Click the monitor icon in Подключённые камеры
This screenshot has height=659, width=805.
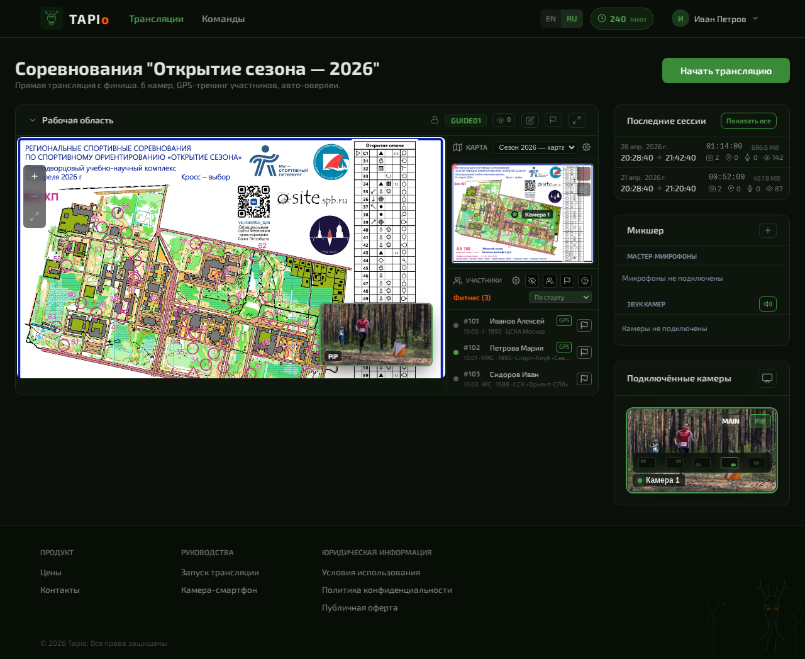(767, 378)
